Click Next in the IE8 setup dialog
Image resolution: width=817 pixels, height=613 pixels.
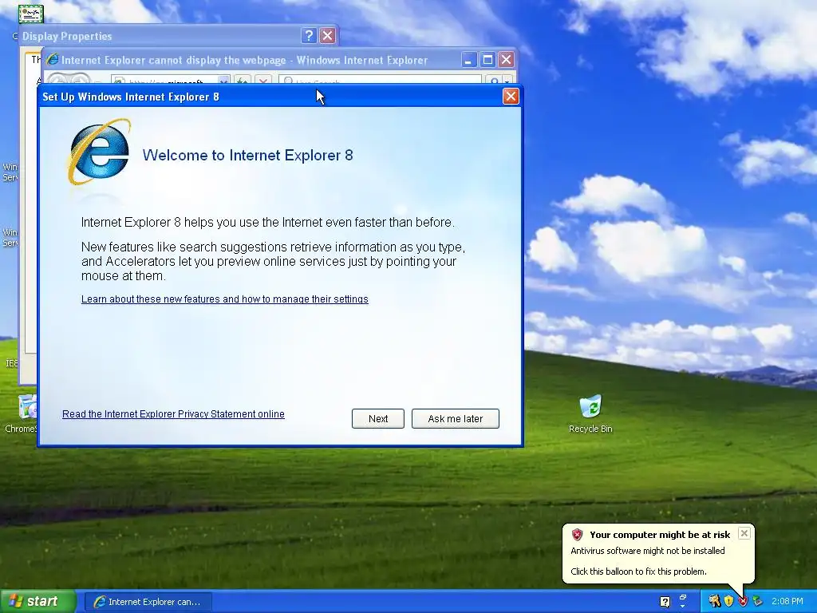point(377,418)
